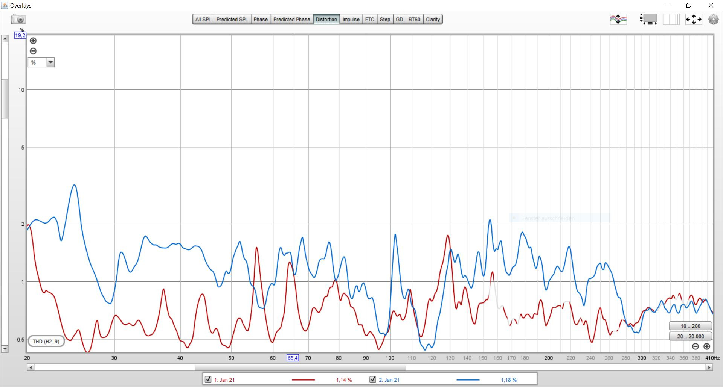Capture the graph with the camera icon
The height and width of the screenshot is (387, 723).
coord(18,19)
